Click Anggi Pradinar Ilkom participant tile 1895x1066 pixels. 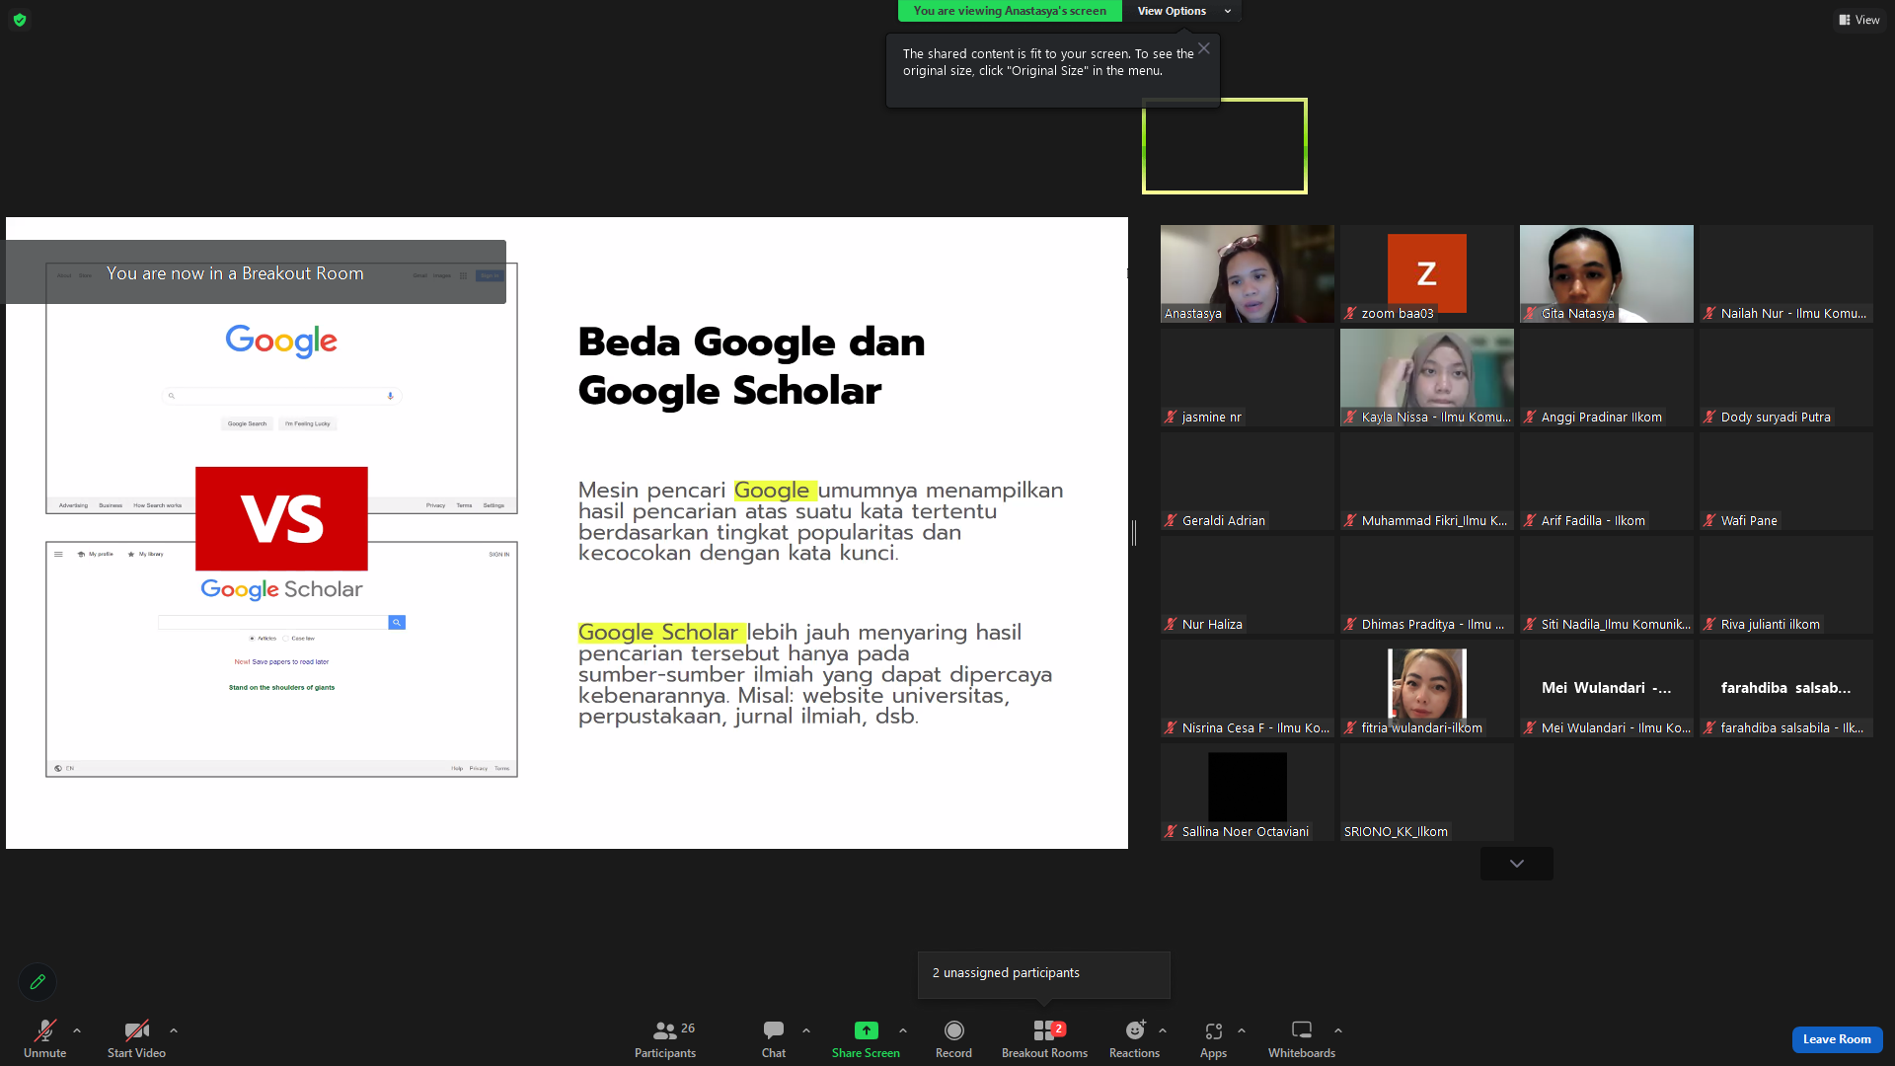click(1607, 377)
